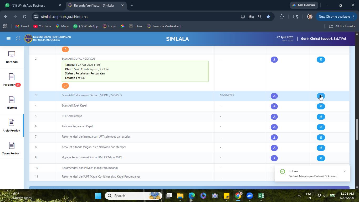Download Rencana Perjalanan Kapal file
359x202 pixels.
pos(274,127)
